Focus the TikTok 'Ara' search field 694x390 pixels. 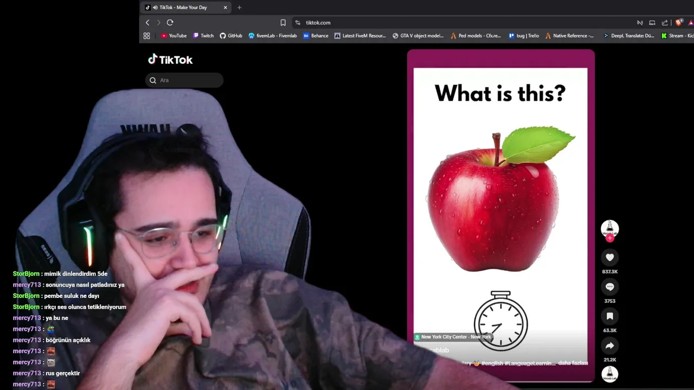pyautogui.click(x=184, y=80)
